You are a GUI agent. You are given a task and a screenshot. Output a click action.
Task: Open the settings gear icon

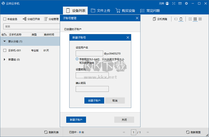tap(186, 3)
